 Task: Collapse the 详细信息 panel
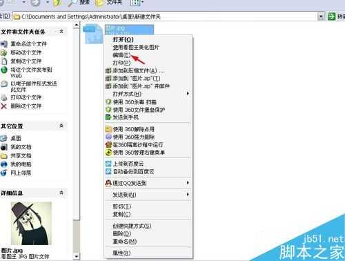pyautogui.click(x=61, y=193)
